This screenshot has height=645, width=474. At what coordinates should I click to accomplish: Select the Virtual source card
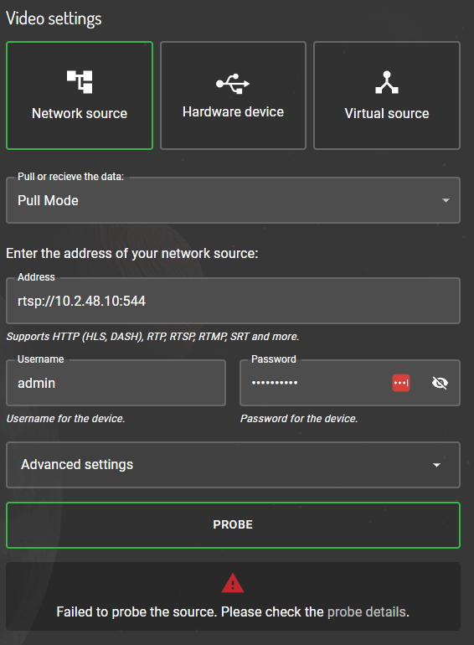coord(387,95)
